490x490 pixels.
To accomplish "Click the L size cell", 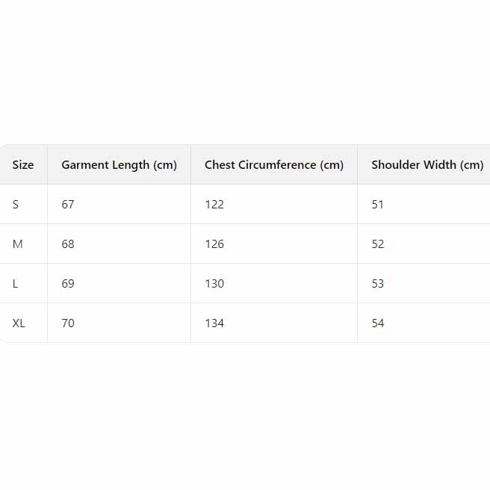I will pyautogui.click(x=16, y=284).
